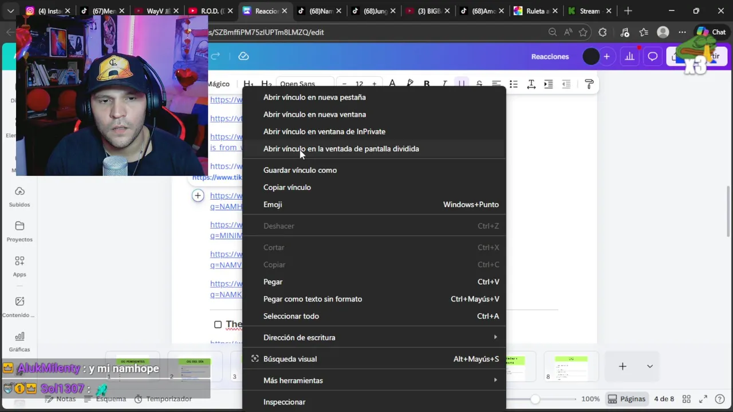Apply H1 heading style
This screenshot has height=412, width=733.
[249, 84]
